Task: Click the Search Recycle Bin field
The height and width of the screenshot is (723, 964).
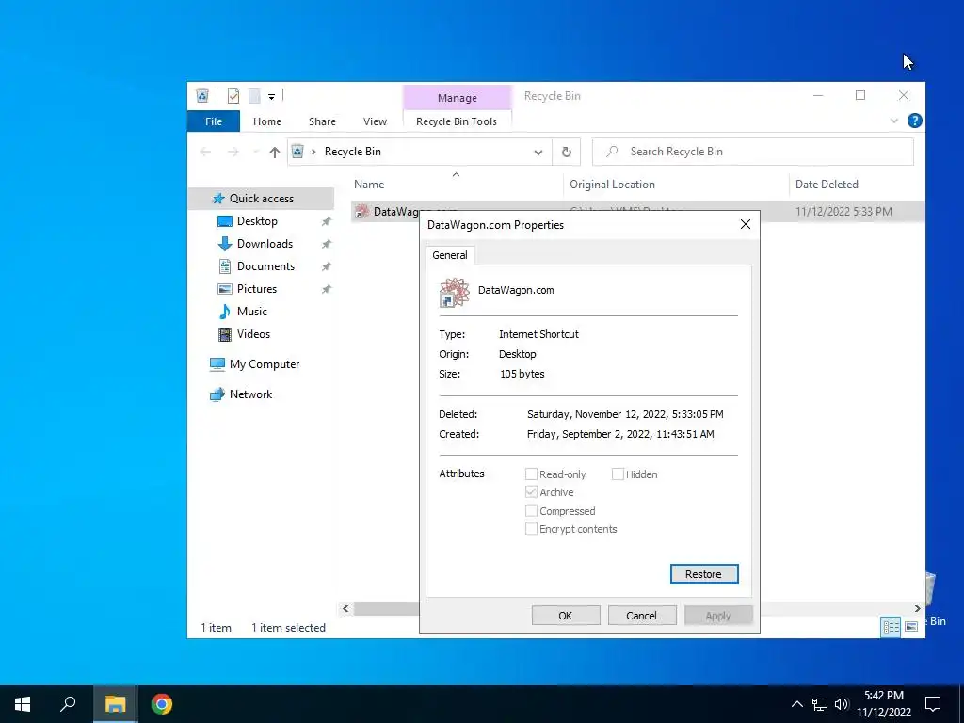Action: [752, 152]
